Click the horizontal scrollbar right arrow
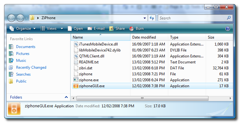The image size is (240, 123). pyautogui.click(x=230, y=98)
